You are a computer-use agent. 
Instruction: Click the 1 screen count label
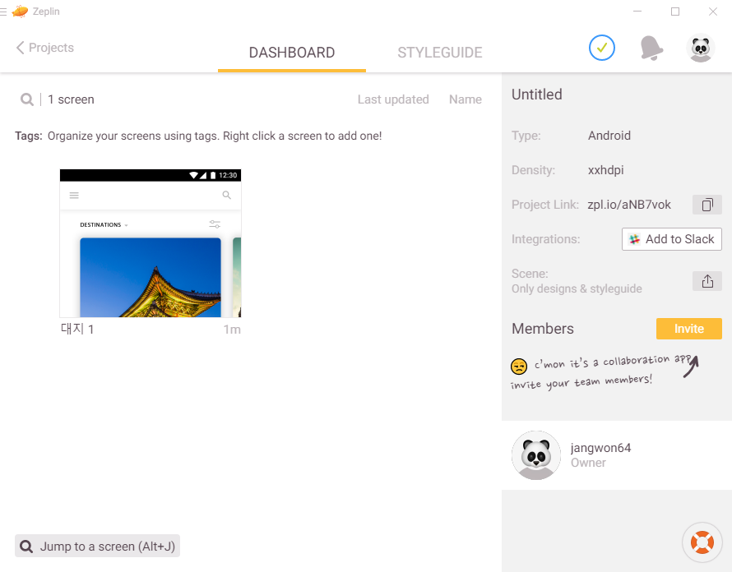pos(71,99)
